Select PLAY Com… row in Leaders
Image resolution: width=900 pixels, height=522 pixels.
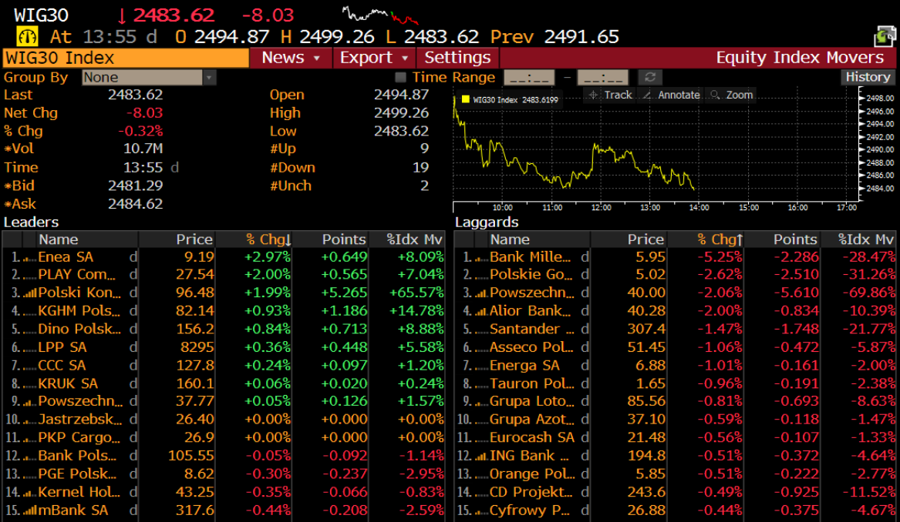[224, 275]
